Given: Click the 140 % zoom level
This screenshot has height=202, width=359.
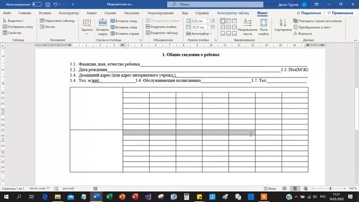Looking at the screenshot, I should point(353,189).
